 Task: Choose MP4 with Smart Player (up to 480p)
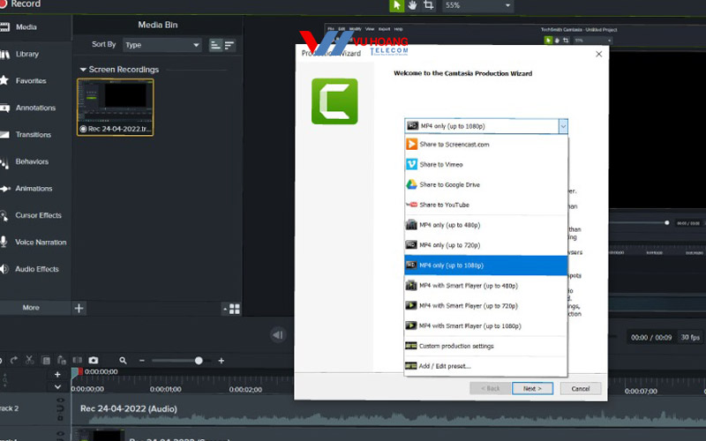(x=486, y=286)
